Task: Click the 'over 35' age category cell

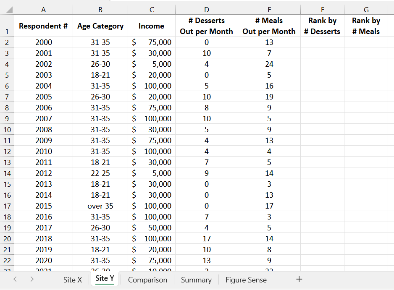Action: coord(100,206)
